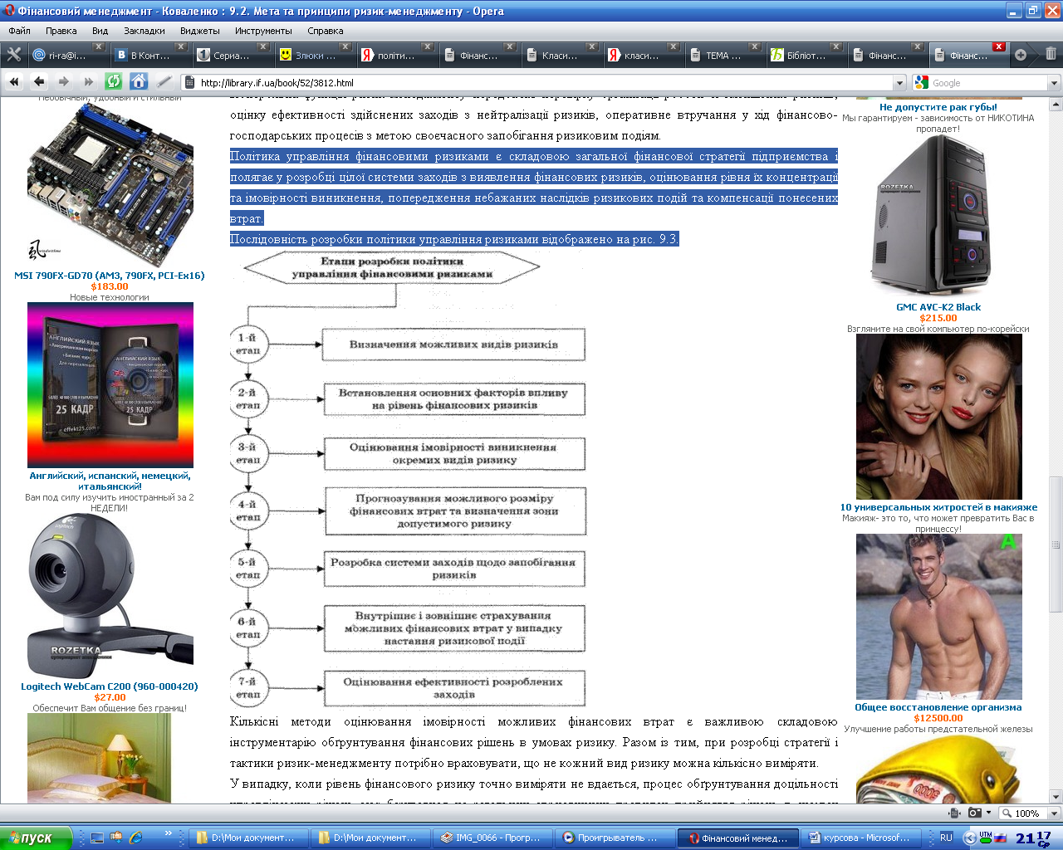This screenshot has width=1063, height=850.
Task: Open the Opera panels wrench icon
Action: pos(13,55)
